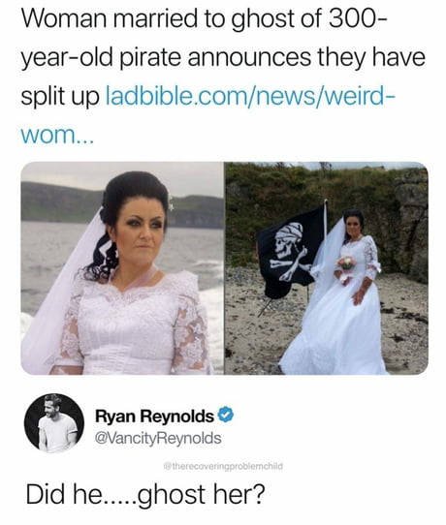Open the left close-up bride photo

click(x=122, y=268)
